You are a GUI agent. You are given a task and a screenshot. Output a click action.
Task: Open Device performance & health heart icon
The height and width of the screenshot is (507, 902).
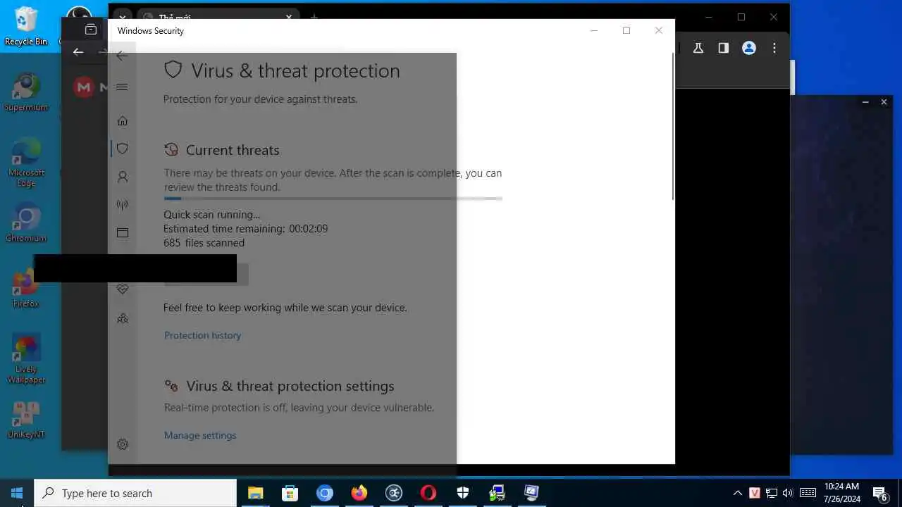[x=123, y=289]
